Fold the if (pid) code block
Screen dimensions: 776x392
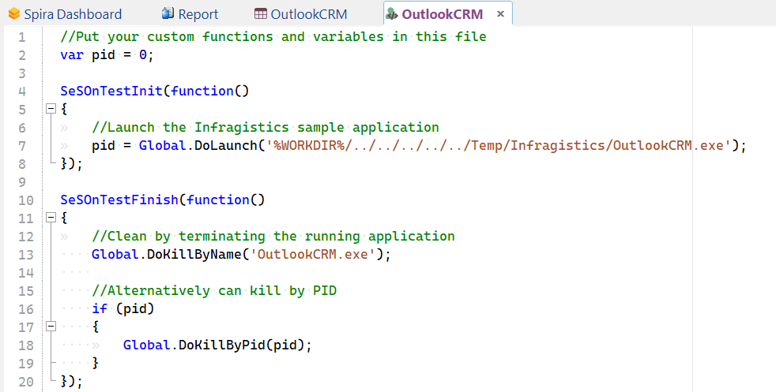(x=51, y=327)
